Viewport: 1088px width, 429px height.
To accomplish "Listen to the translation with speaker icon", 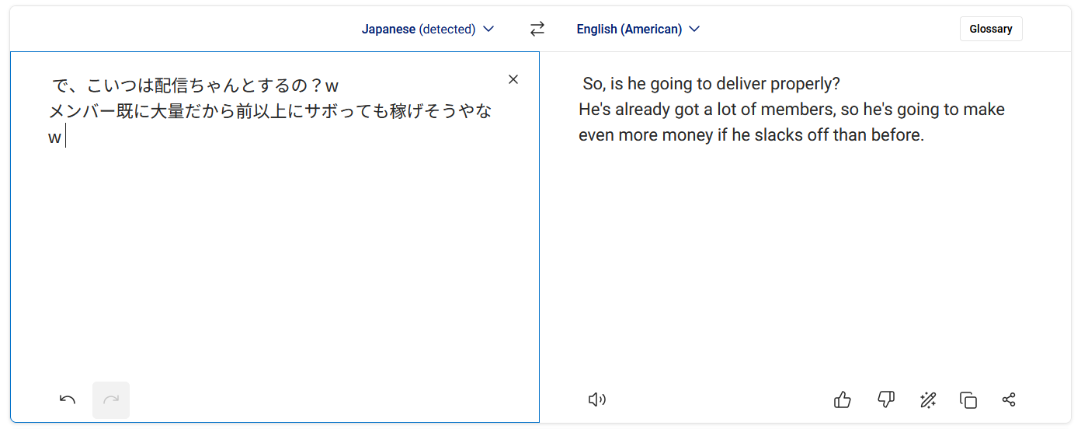I will click(596, 399).
